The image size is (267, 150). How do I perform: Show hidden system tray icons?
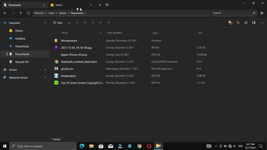click(x=216, y=146)
